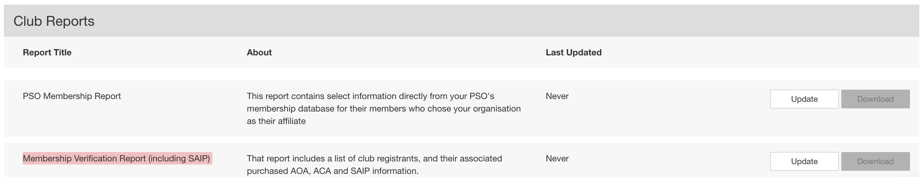Update the Membership Verification Report
The width and height of the screenshot is (924, 177).
pyautogui.click(x=804, y=161)
